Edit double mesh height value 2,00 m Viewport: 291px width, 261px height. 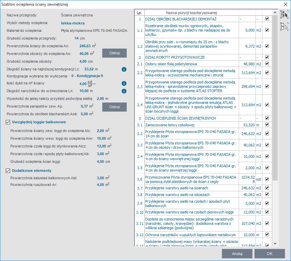tap(100, 99)
